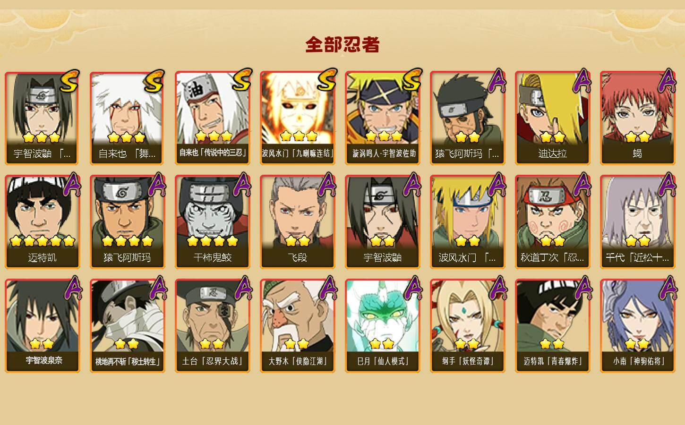Select the 漩涡鸣人·宇智波佐助 name label

click(384, 153)
